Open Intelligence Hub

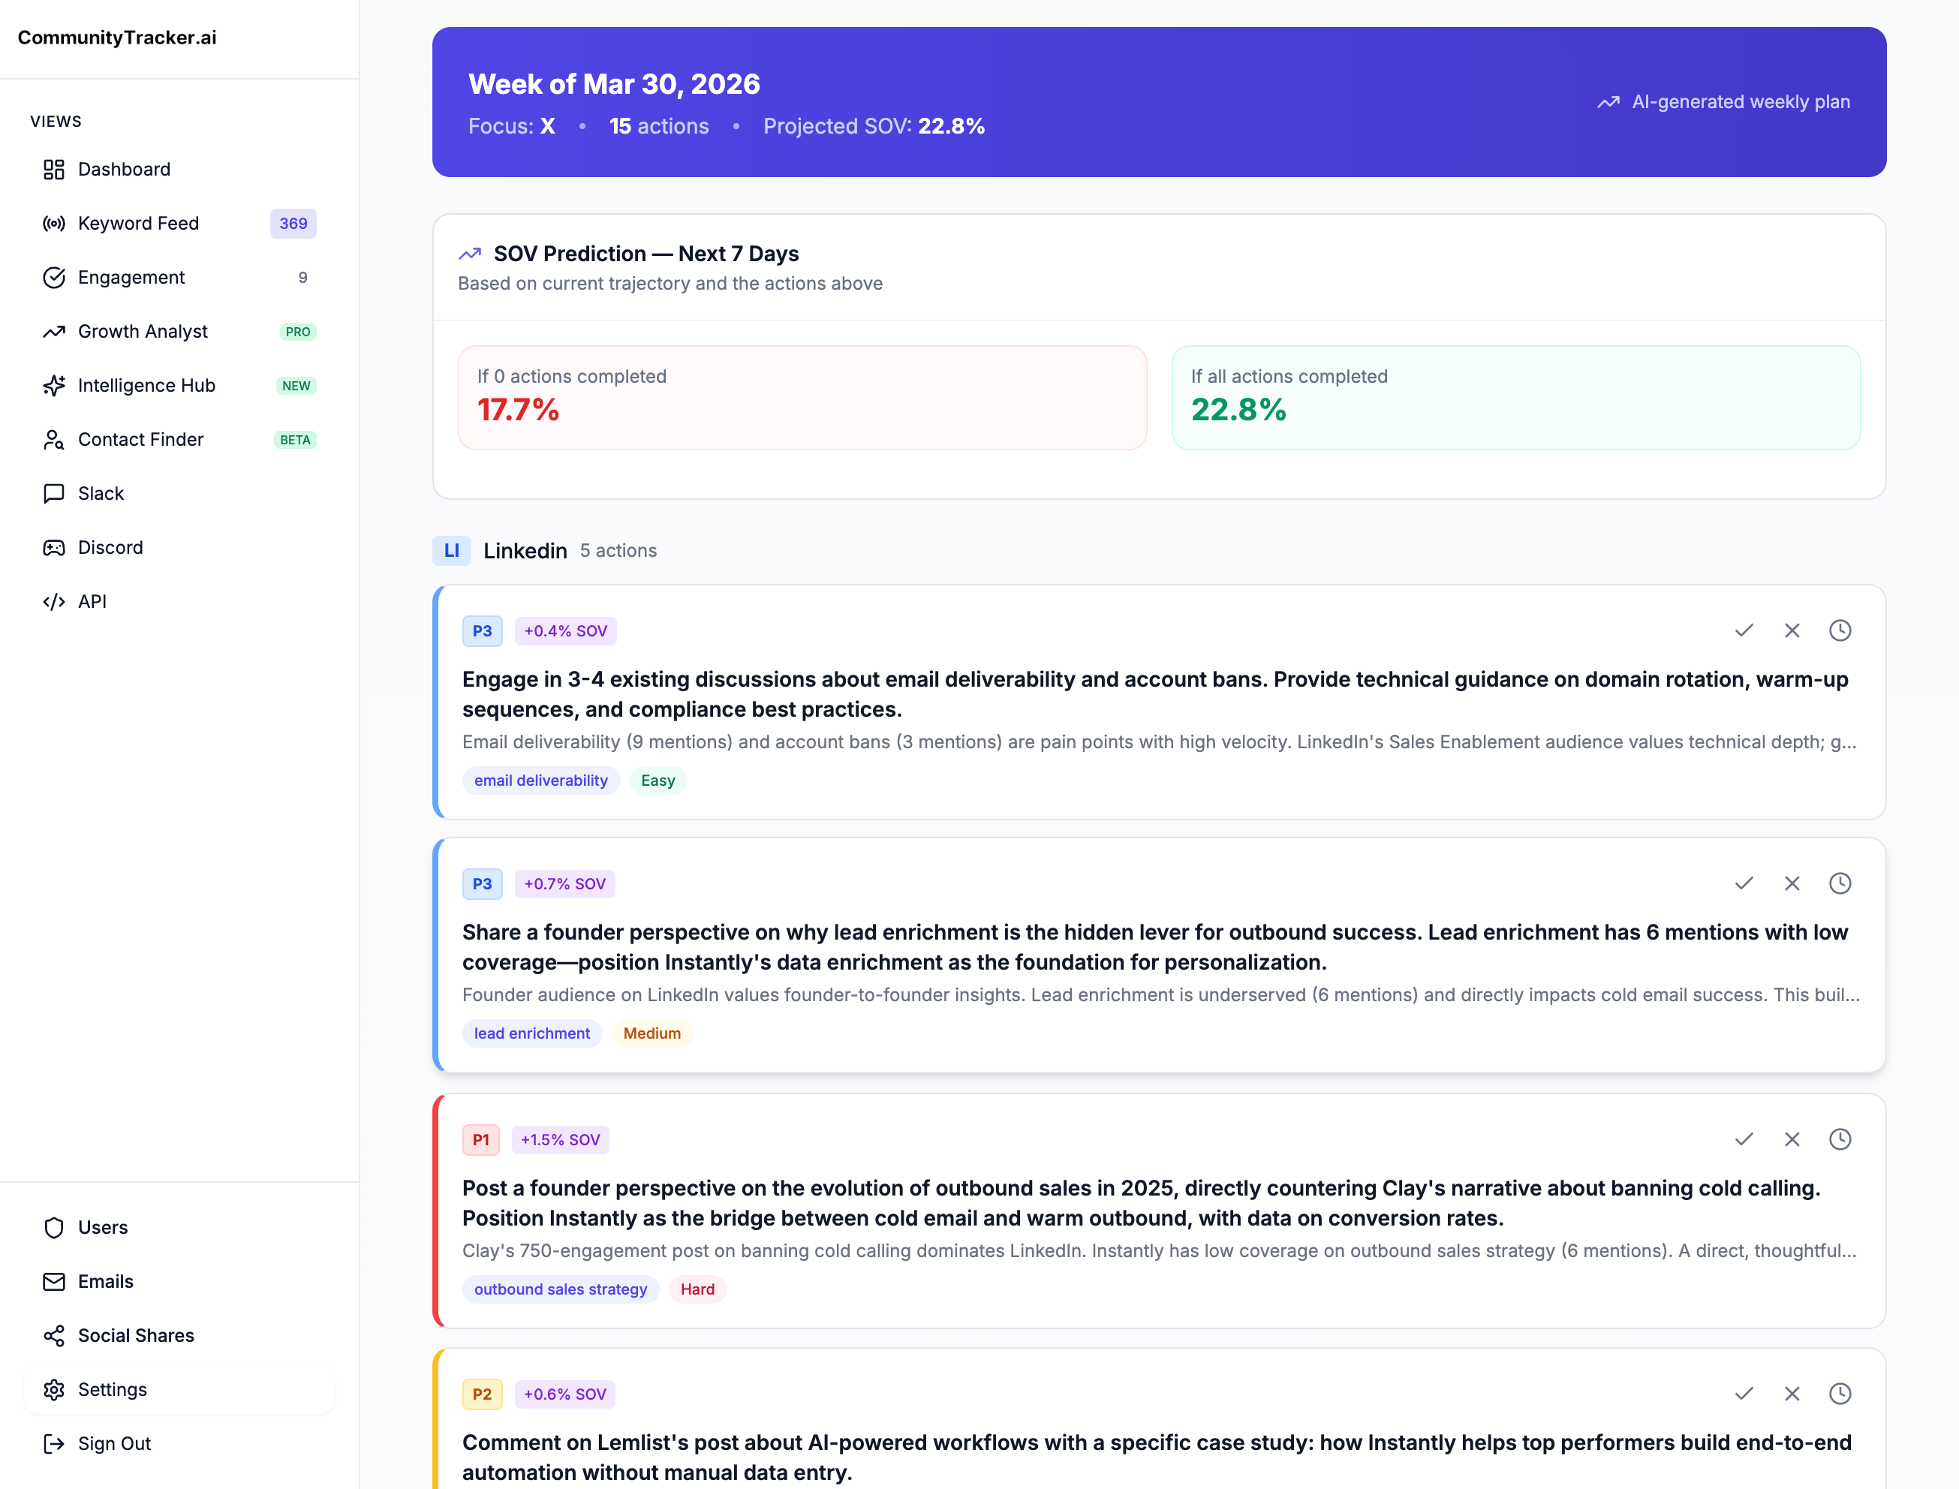[x=179, y=386]
